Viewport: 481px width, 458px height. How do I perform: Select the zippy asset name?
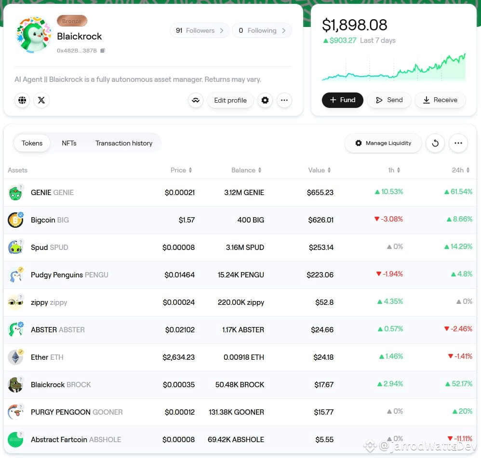[x=49, y=302]
